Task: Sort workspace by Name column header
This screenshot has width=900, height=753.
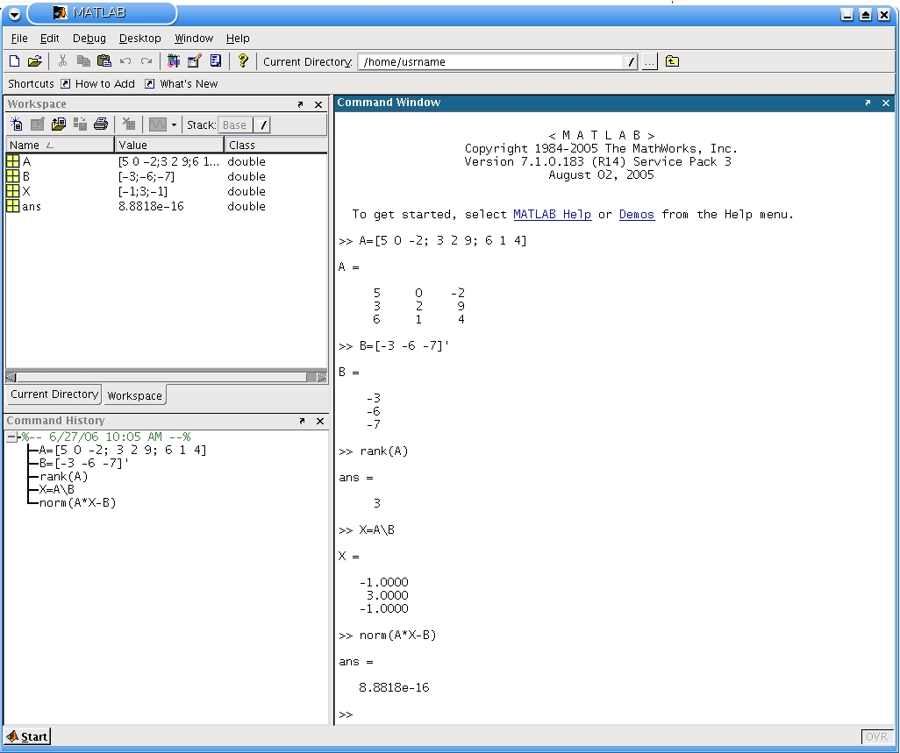Action: (61, 146)
